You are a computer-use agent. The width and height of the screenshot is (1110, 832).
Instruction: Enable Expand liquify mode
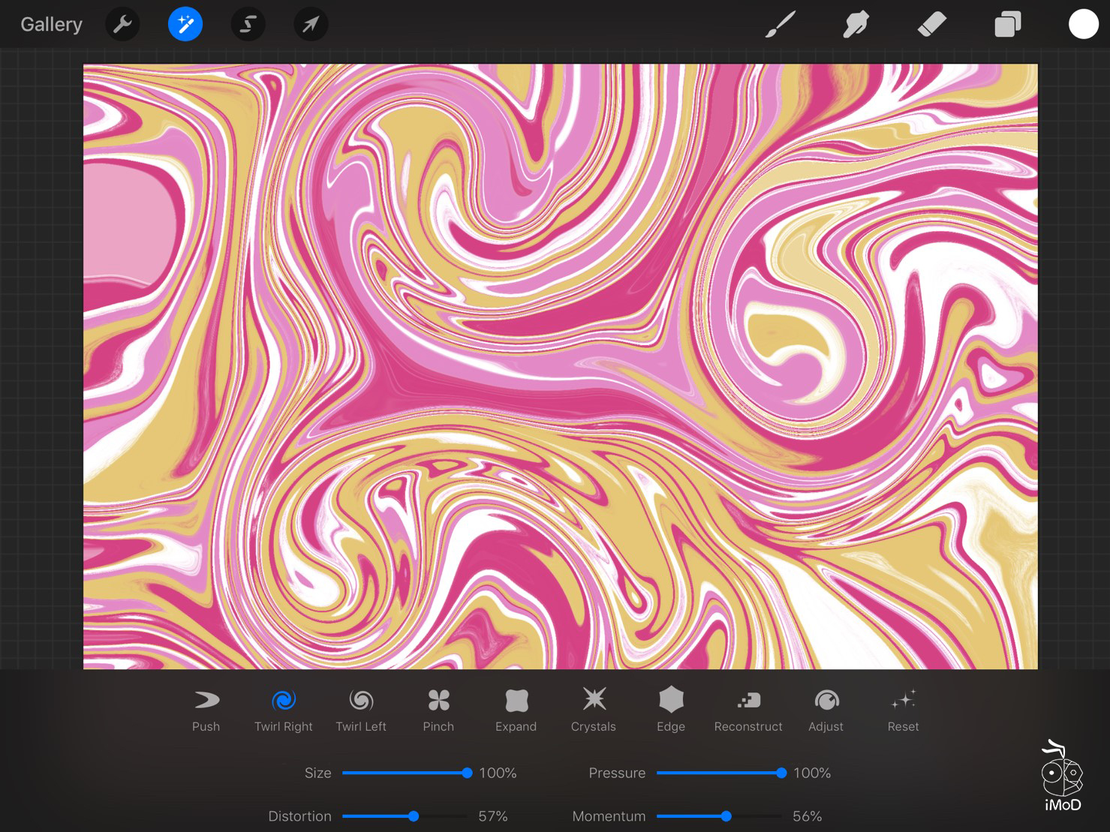(516, 709)
